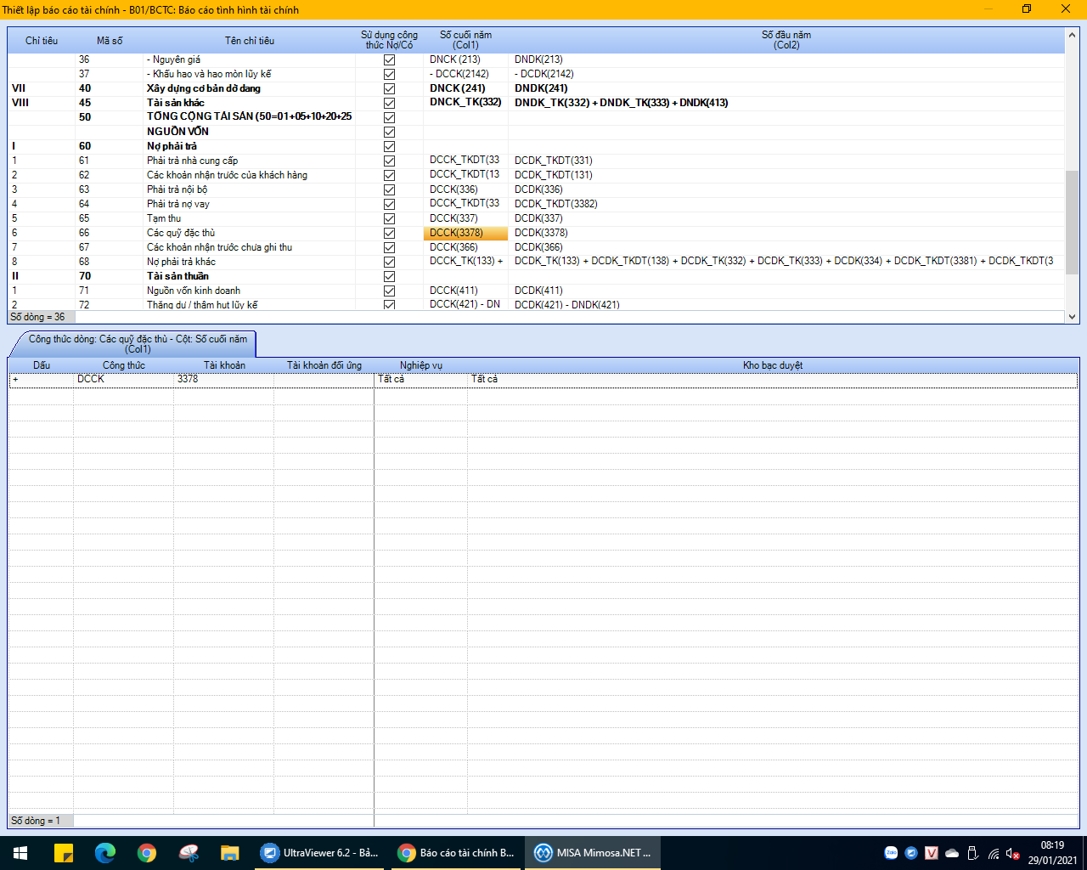This screenshot has height=870, width=1087.
Task: Open Snipping Tool from the taskbar
Action: (x=189, y=853)
